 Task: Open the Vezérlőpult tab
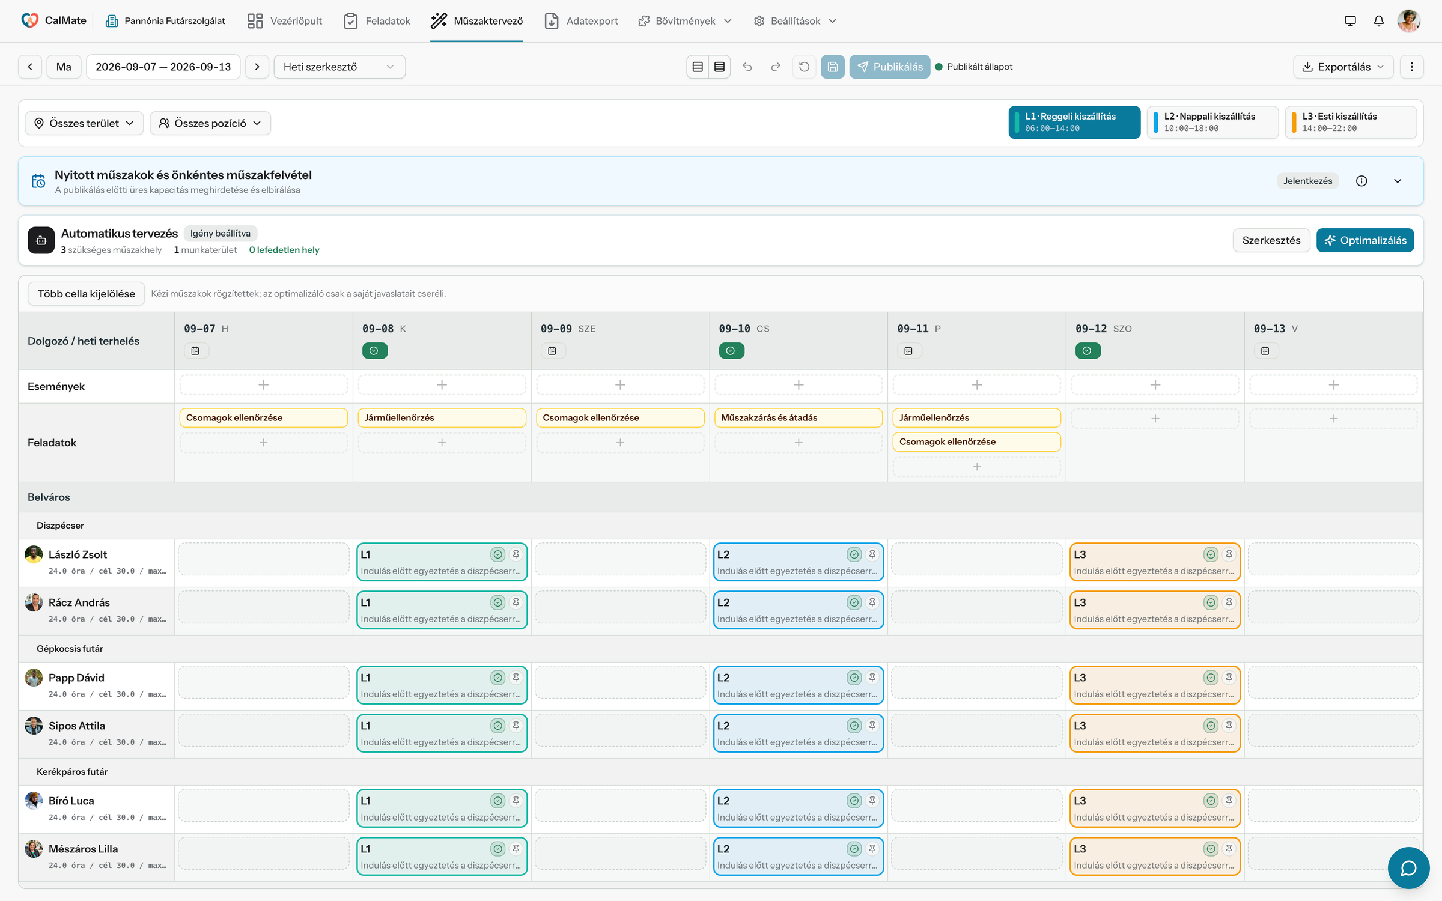click(285, 21)
